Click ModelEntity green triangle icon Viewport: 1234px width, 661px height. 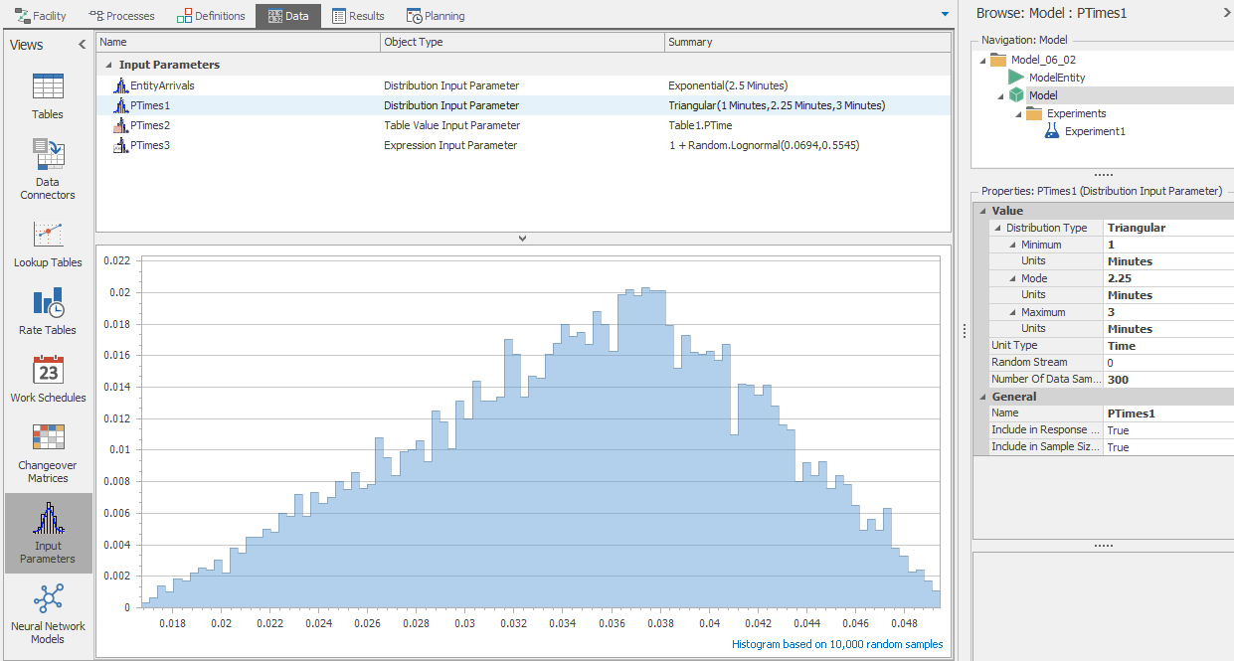point(1016,78)
